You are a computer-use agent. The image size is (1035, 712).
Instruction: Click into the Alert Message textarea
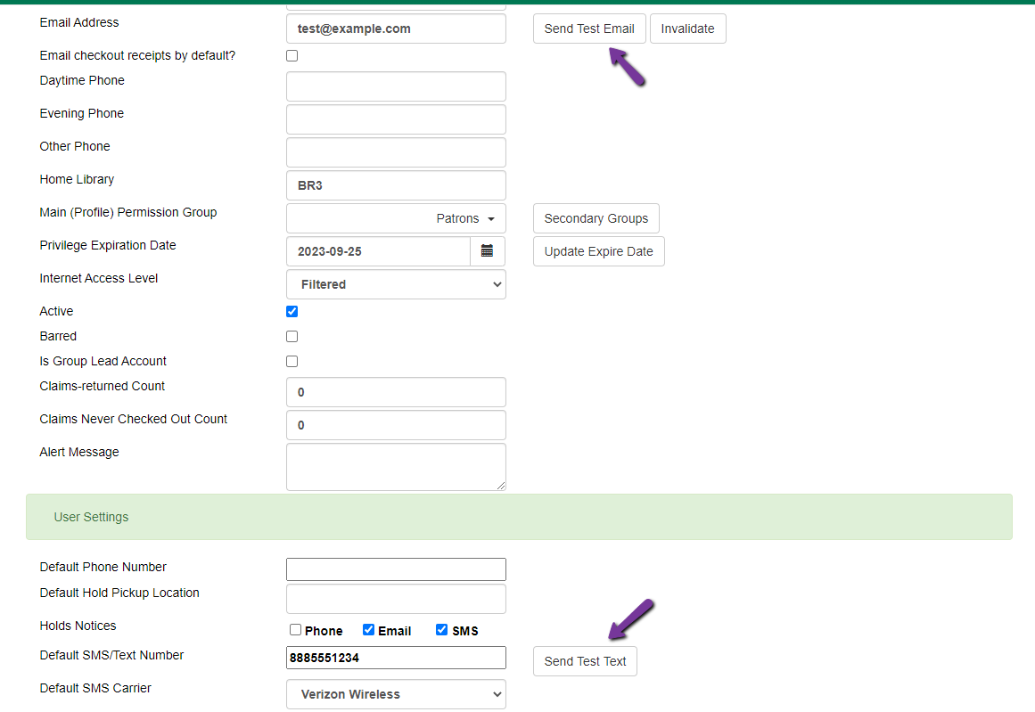pos(396,467)
